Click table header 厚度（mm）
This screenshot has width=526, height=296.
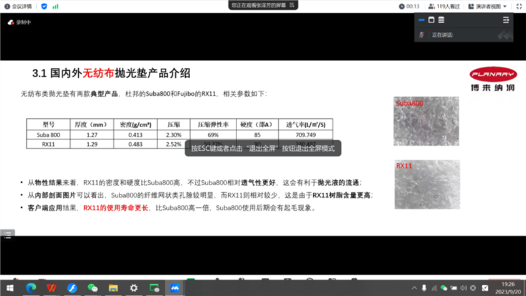coord(92,125)
